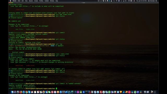Click the date and time in menu bar
The image size is (167, 94).
141,1
